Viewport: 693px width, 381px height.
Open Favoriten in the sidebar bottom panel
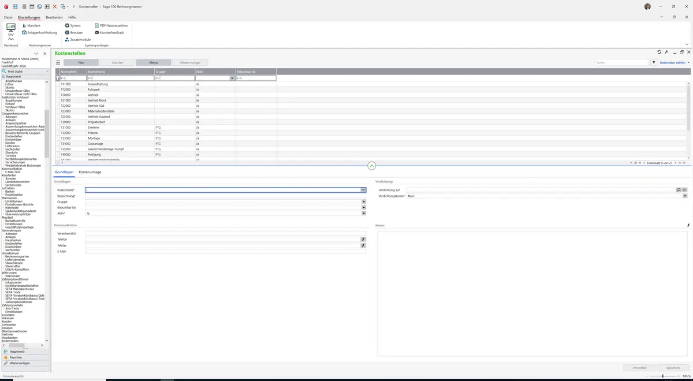25,357
